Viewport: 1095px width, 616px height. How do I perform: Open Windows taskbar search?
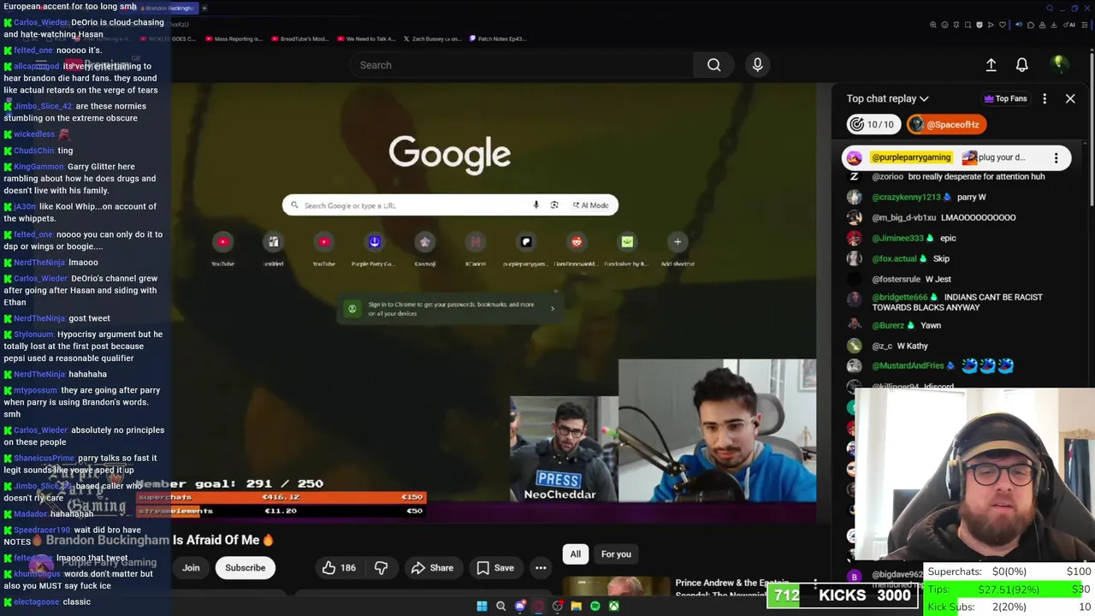click(501, 607)
